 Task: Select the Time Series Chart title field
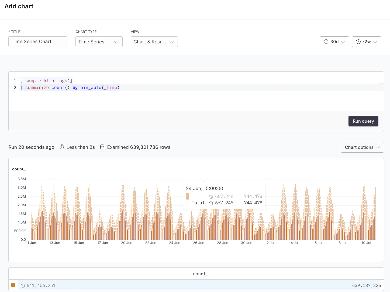point(38,42)
